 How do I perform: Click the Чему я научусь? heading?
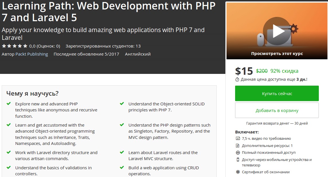click(32, 93)
